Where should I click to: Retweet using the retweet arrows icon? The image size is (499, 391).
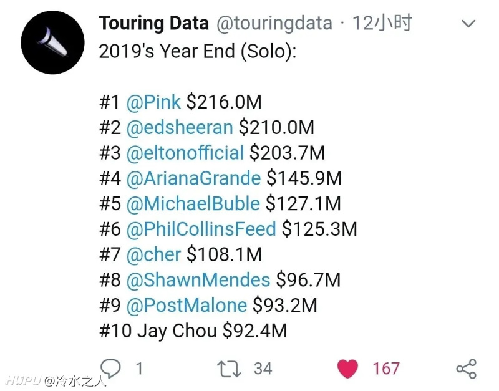pyautogui.click(x=229, y=369)
